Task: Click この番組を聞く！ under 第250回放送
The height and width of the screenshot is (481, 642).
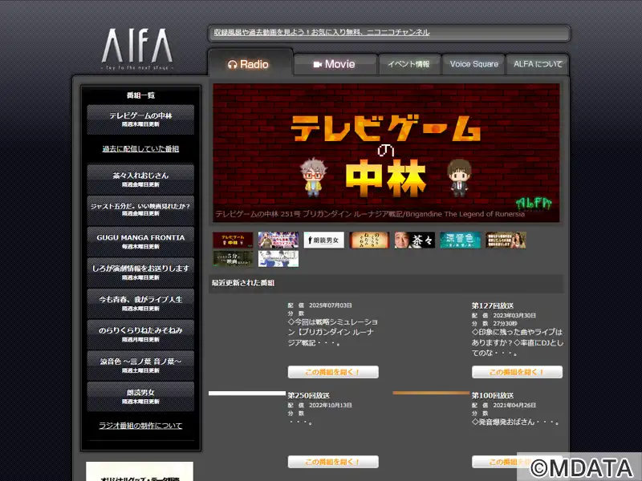Action: pos(333,462)
